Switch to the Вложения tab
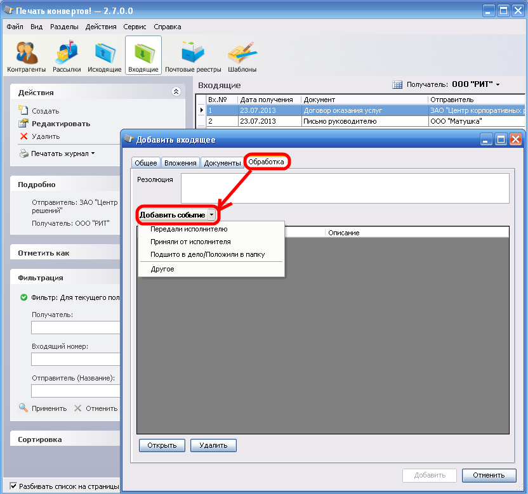The height and width of the screenshot is (494, 528). (180, 163)
